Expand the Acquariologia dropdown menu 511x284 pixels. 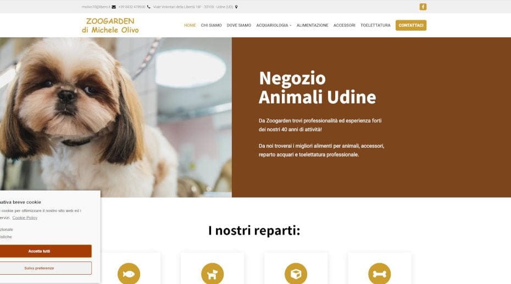click(x=274, y=25)
